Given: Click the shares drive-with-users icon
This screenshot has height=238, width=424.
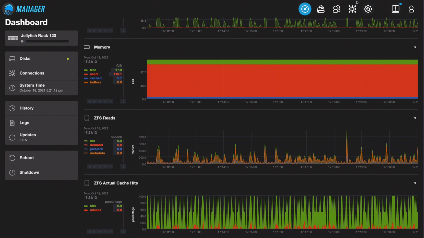Looking at the screenshot, I should pyautogui.click(x=321, y=9).
